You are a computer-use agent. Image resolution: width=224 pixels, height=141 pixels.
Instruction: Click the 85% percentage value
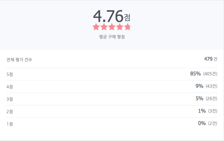coord(195,74)
